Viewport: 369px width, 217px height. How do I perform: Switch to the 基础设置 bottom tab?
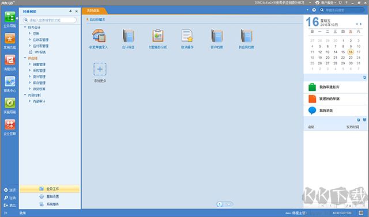point(50,197)
